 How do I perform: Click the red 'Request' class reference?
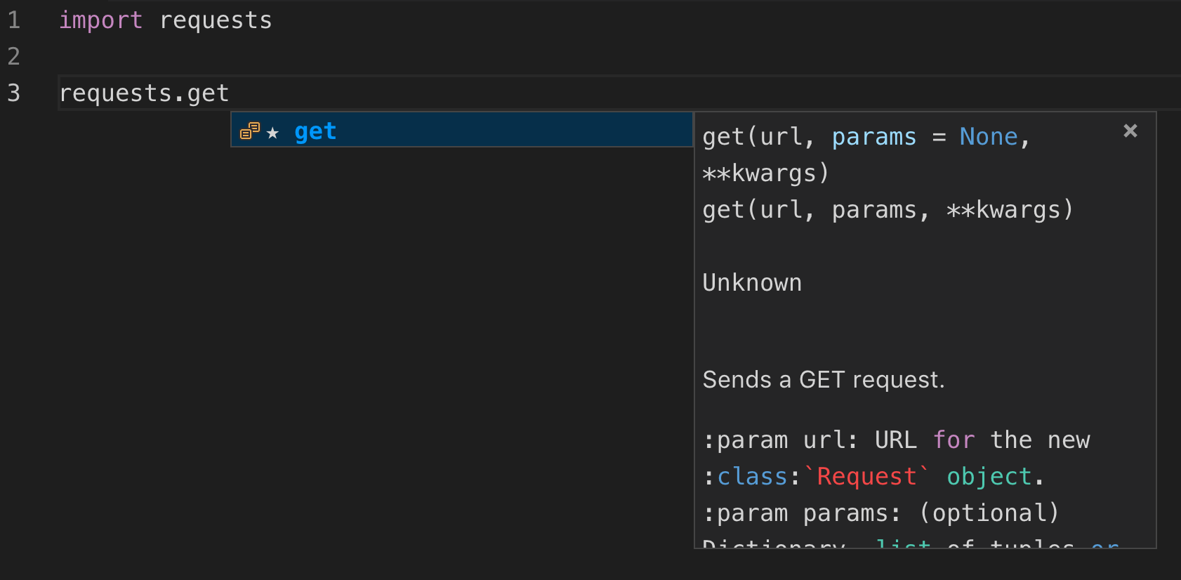[x=866, y=477]
